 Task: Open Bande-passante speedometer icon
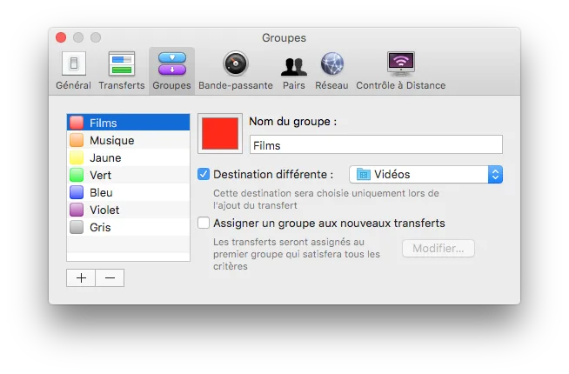pyautogui.click(x=236, y=63)
